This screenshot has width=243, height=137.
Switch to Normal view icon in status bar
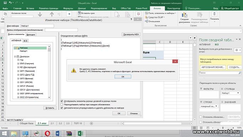[194, 128]
